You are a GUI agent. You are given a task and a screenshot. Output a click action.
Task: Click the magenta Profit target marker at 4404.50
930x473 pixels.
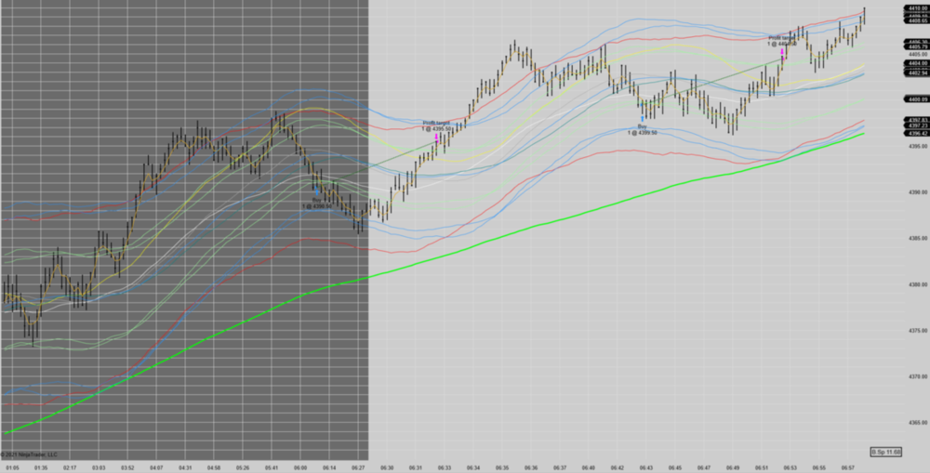[783, 55]
